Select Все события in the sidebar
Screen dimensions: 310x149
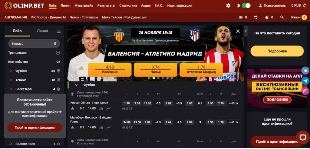coord(34,62)
